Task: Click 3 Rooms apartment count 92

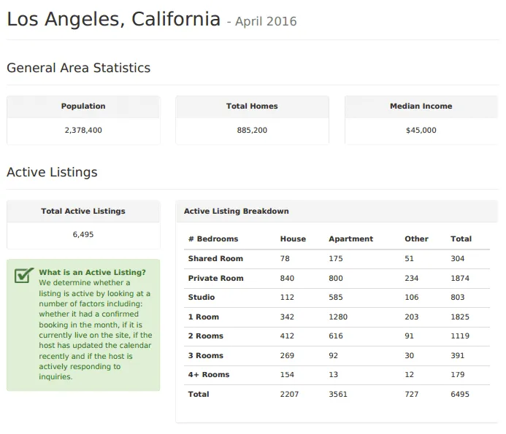Action: pyautogui.click(x=334, y=356)
